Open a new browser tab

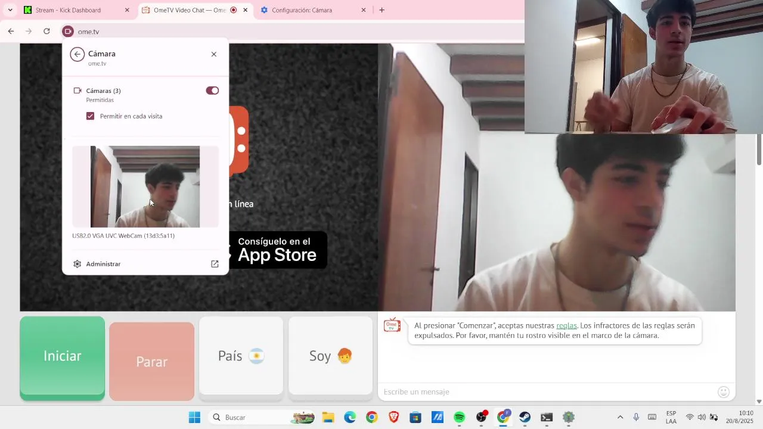tap(381, 10)
